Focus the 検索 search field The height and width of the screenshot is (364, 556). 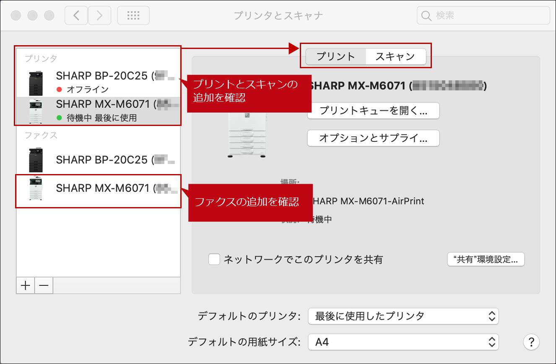[x=483, y=16]
